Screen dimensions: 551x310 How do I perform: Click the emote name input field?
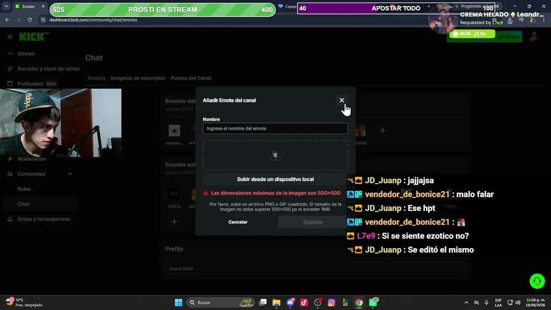pyautogui.click(x=275, y=128)
